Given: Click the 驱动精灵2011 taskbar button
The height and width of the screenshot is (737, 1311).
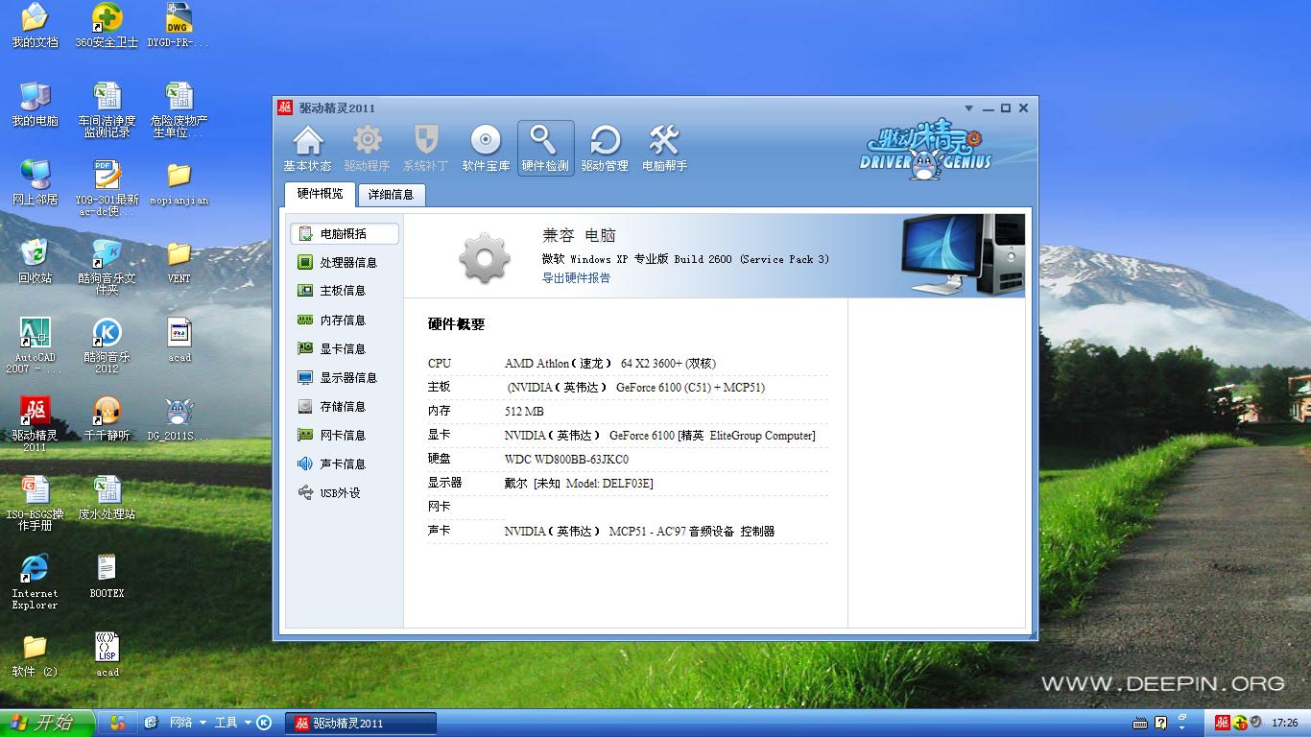Looking at the screenshot, I should point(361,723).
